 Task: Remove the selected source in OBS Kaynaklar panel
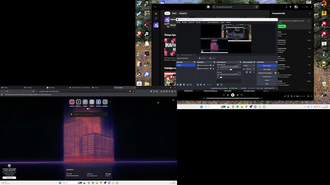point(201,85)
